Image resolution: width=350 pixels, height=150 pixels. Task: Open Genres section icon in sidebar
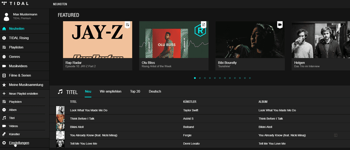point(4,57)
